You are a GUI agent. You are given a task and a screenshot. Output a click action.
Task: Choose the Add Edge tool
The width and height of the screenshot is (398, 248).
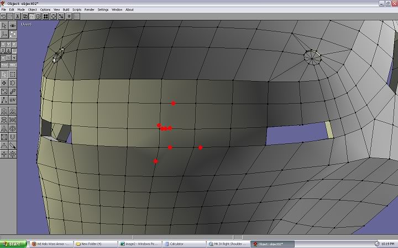point(4,100)
